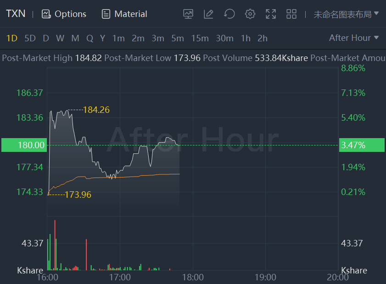
Task: Select the 15m interval
Action: pos(200,38)
